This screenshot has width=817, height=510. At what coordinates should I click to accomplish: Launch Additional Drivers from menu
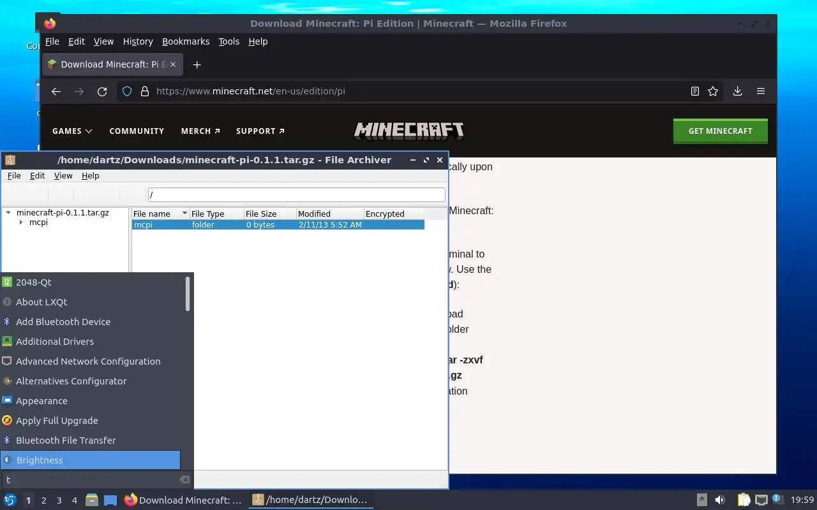(x=91, y=341)
